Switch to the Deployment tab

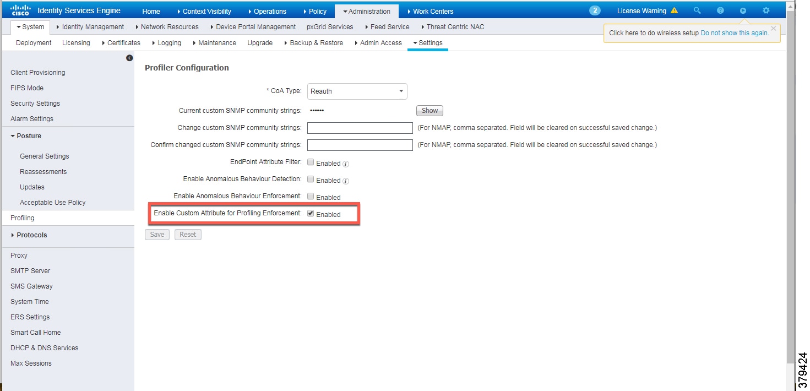tap(34, 43)
